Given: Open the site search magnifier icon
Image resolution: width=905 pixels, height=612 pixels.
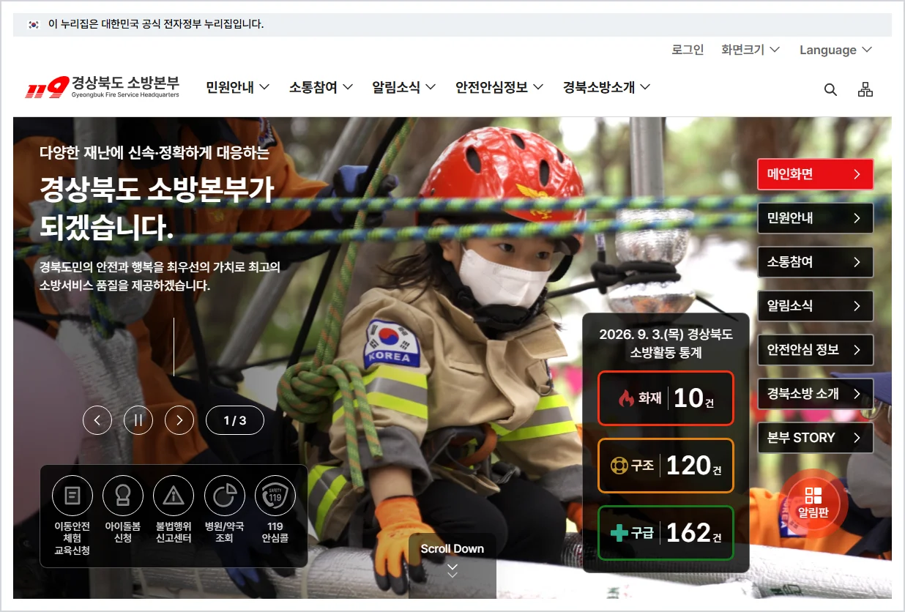Looking at the screenshot, I should point(830,89).
